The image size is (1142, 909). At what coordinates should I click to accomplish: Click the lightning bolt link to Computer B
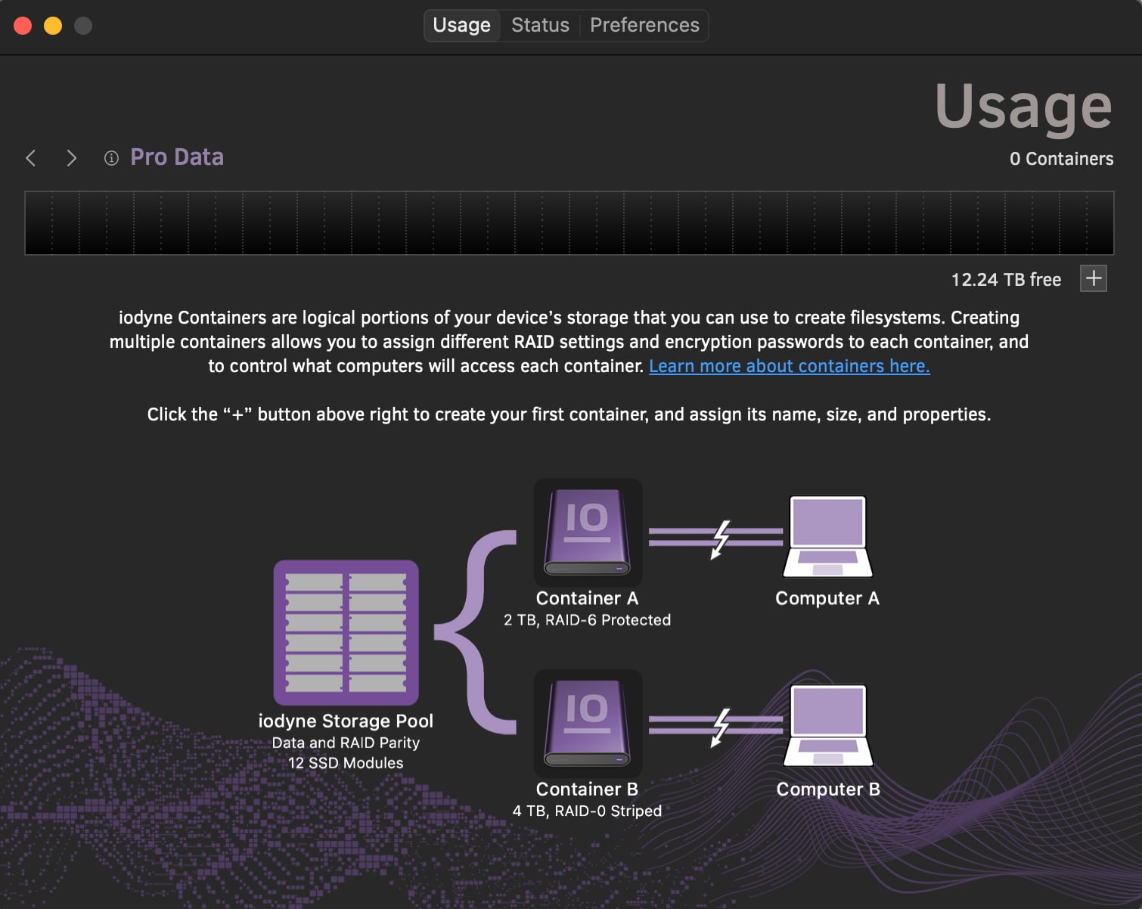click(x=721, y=726)
